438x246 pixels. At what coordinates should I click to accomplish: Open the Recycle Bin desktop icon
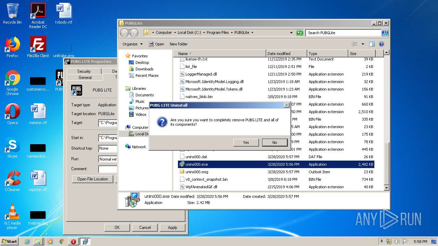pos(12,14)
